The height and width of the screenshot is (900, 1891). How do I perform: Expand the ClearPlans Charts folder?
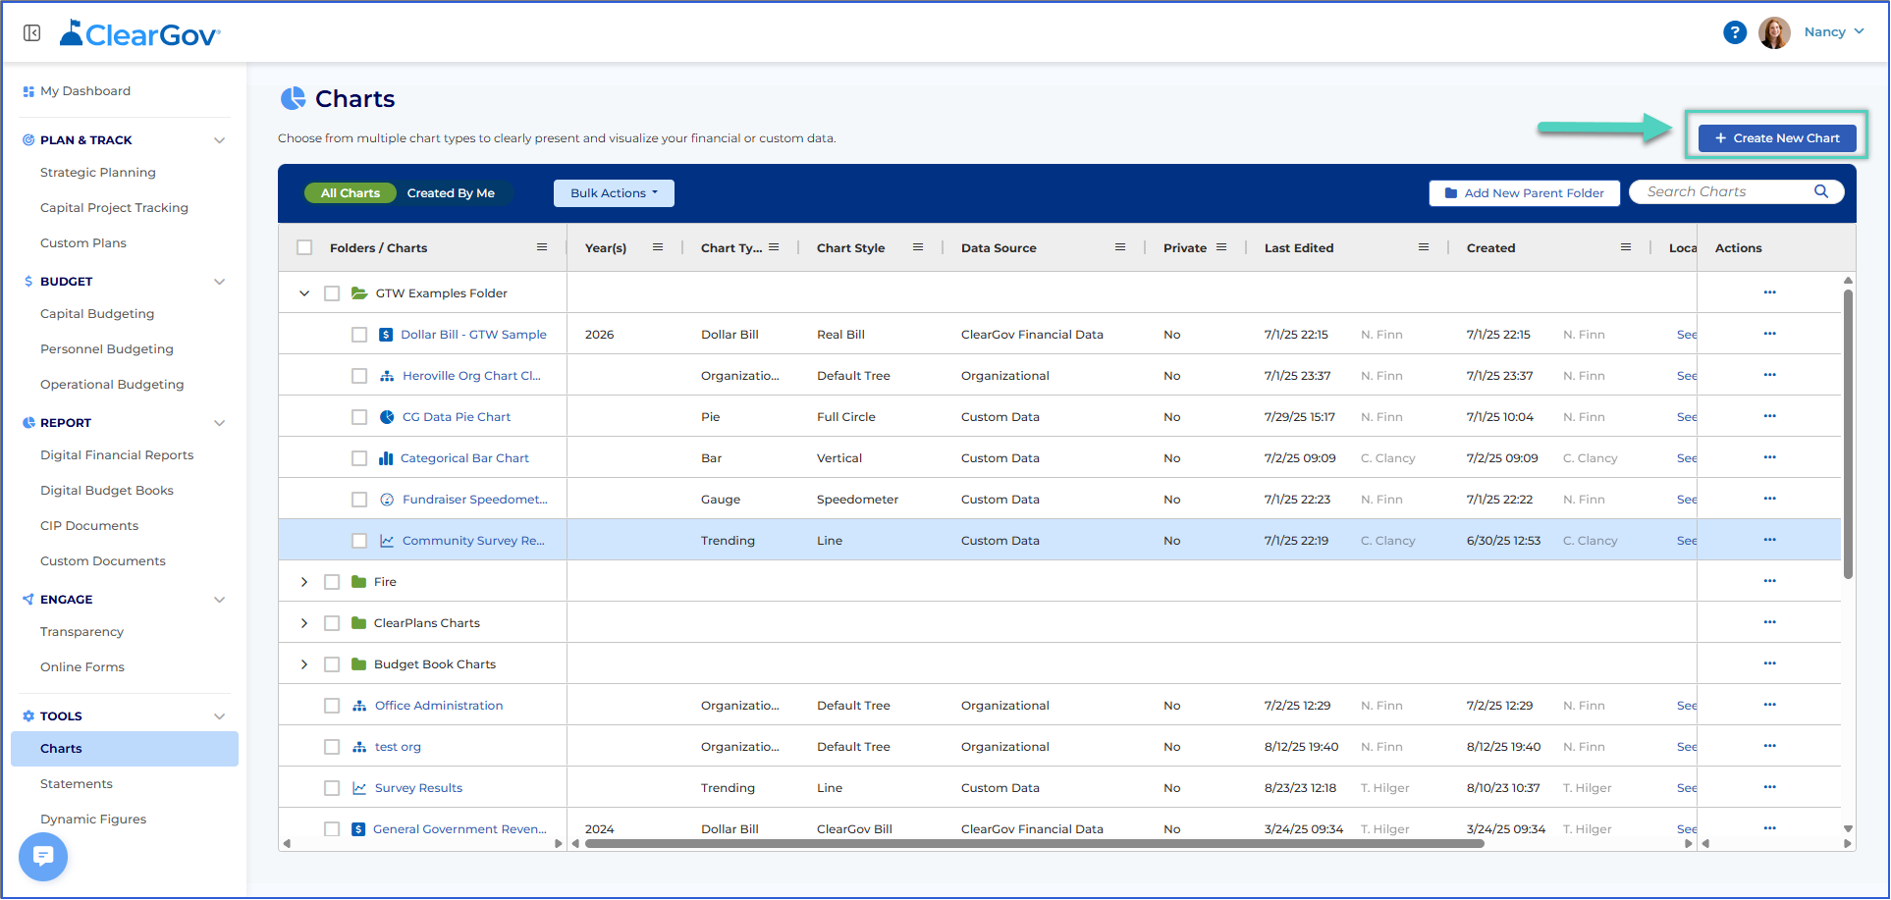coord(304,623)
